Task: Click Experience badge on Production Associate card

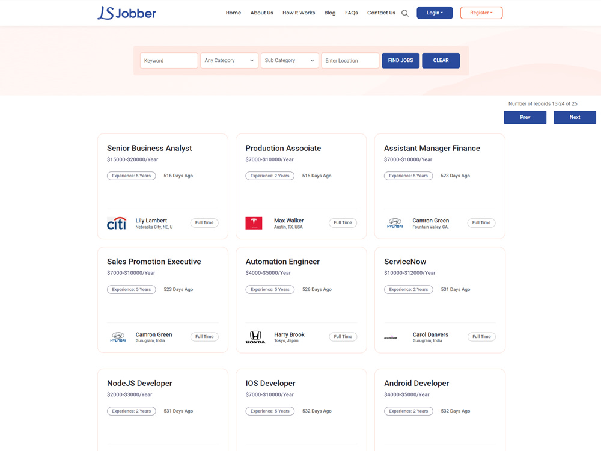Action: tap(270, 176)
